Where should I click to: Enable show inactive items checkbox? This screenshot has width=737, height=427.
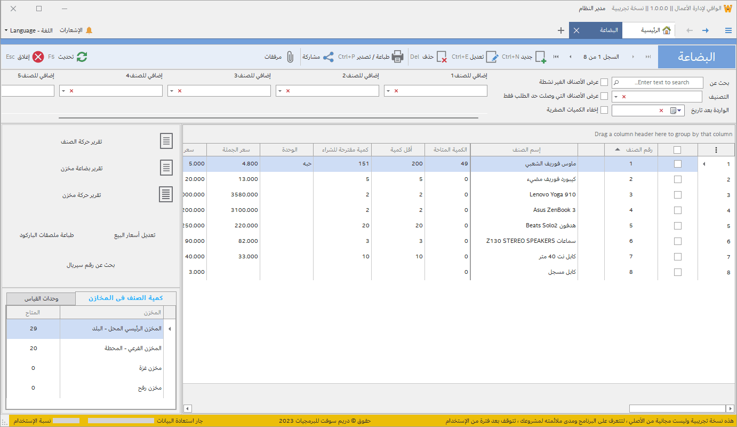604,82
